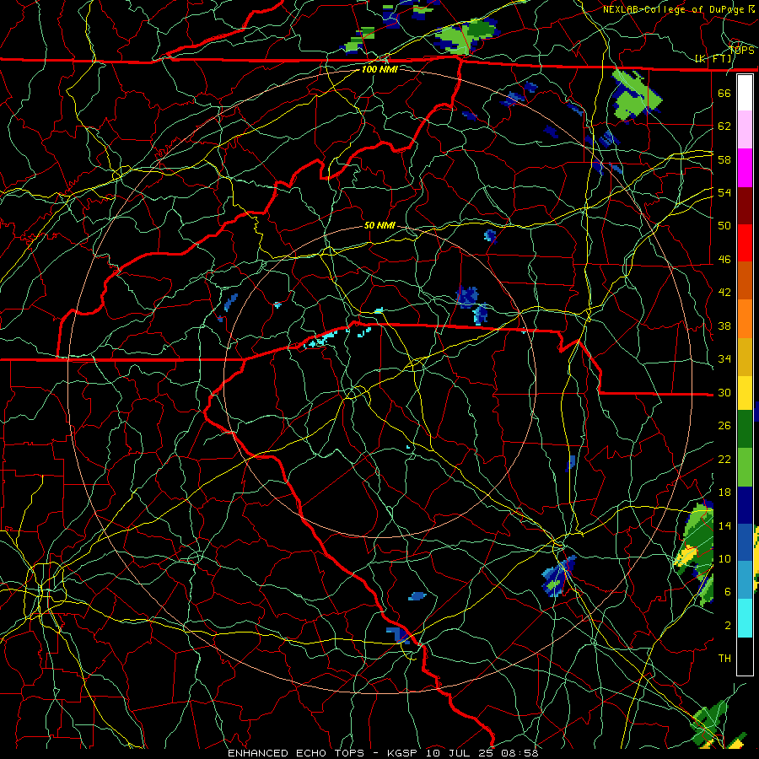
Task: Click the black TH legend swatch
Action: (745, 656)
